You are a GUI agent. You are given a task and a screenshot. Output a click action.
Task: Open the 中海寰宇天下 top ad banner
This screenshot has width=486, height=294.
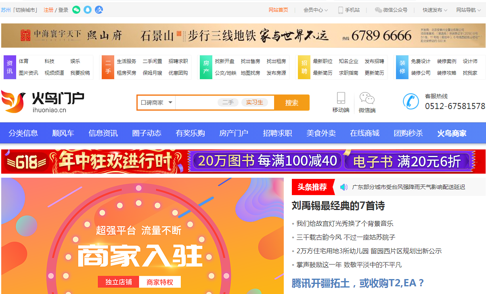pos(243,36)
